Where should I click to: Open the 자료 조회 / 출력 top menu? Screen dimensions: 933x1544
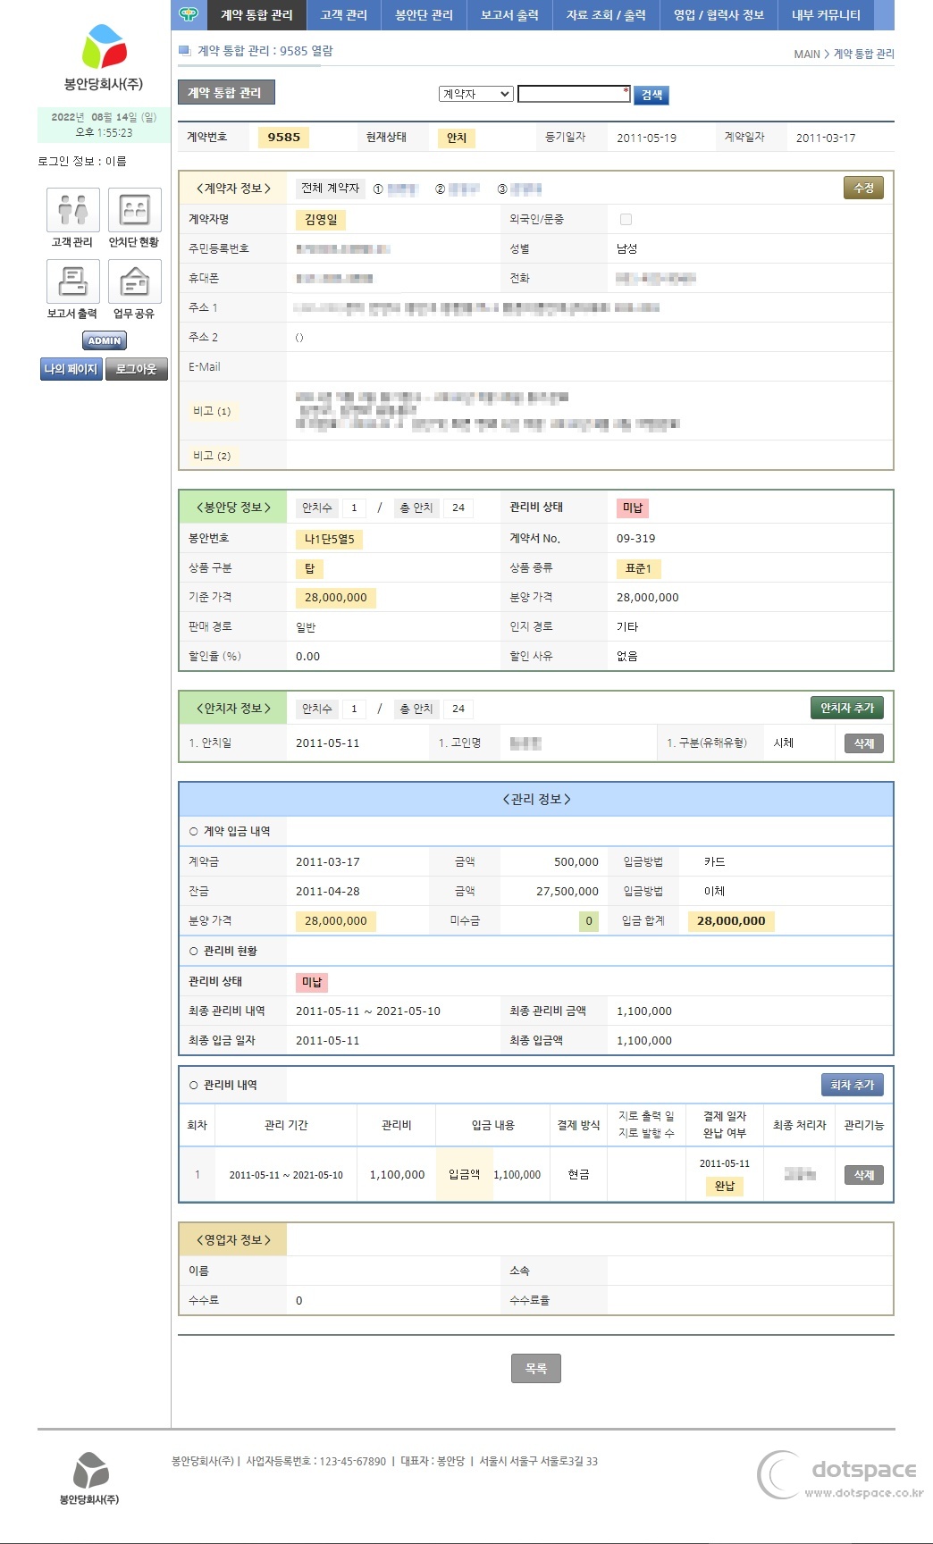[x=605, y=15]
